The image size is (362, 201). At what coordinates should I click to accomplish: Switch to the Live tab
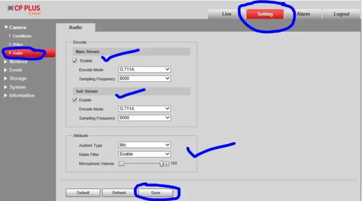click(x=227, y=14)
